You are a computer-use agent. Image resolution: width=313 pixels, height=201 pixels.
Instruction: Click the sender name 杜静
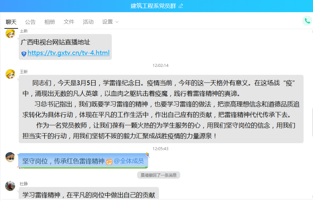click(24, 184)
